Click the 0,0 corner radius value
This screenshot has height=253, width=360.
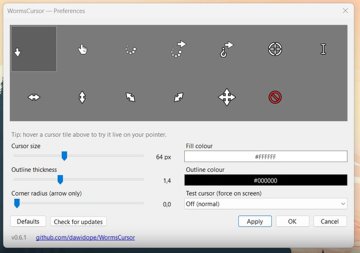point(167,204)
